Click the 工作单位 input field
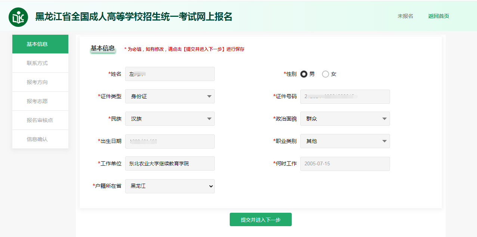Image resolution: width=477 pixels, height=237 pixels. (x=170, y=163)
